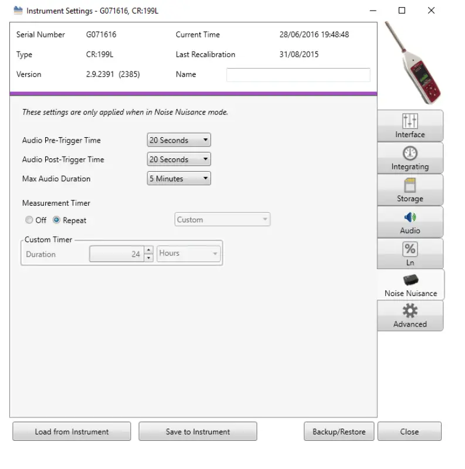
Task: Click version text 2.9.2391 (2385)
Action: 113,74
